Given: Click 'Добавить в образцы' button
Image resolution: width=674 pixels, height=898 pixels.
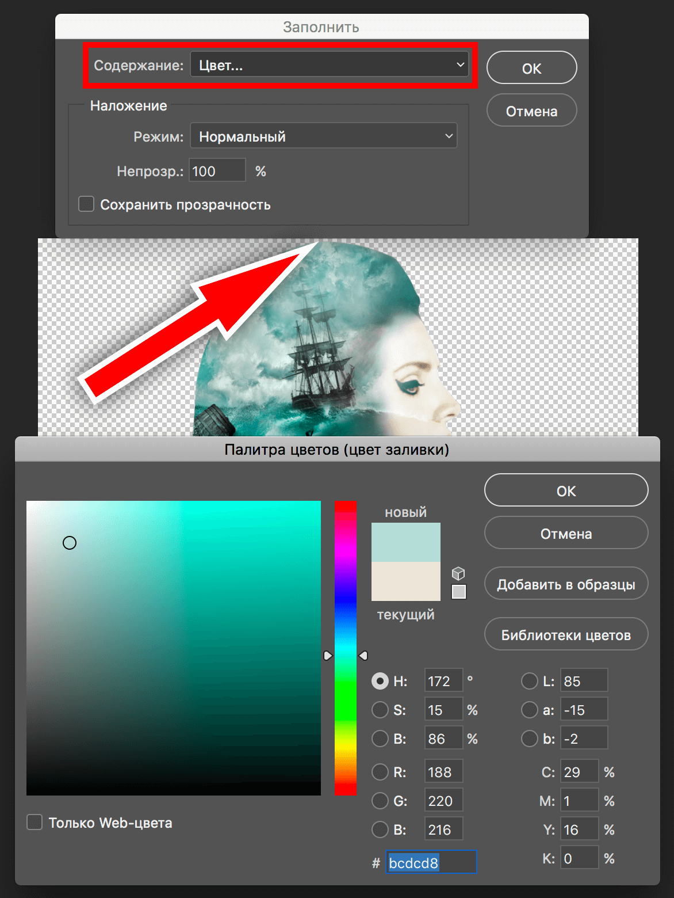Looking at the screenshot, I should tap(566, 584).
